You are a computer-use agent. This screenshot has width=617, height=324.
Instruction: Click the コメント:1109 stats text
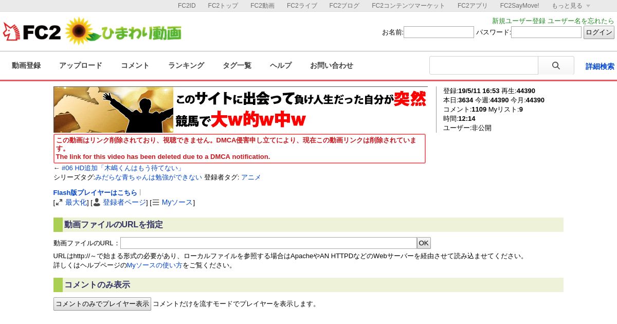pos(465,110)
